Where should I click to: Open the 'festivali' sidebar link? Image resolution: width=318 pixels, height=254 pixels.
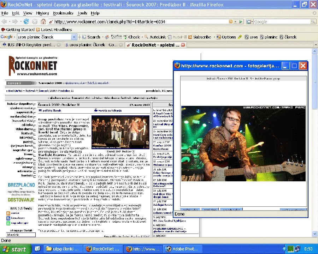click(x=27, y=133)
